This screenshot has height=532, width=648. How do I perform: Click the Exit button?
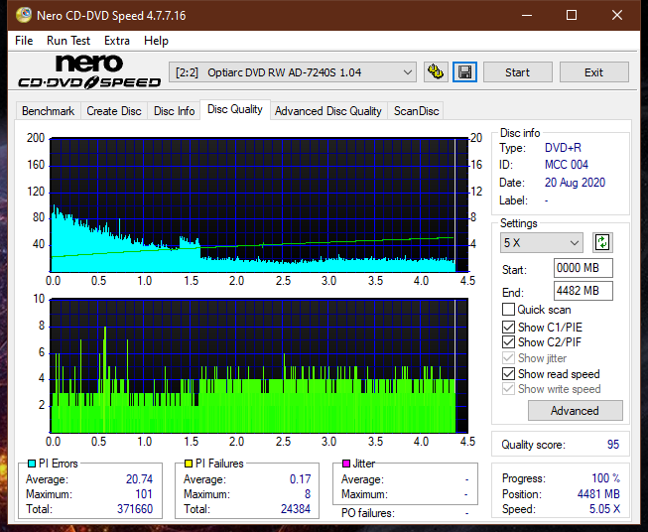click(x=593, y=72)
